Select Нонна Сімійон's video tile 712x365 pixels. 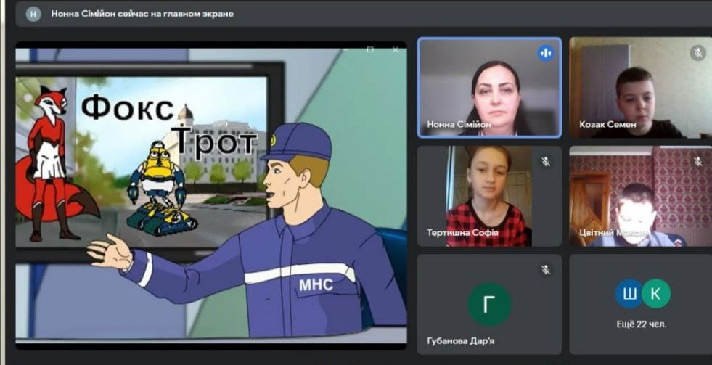tap(489, 87)
